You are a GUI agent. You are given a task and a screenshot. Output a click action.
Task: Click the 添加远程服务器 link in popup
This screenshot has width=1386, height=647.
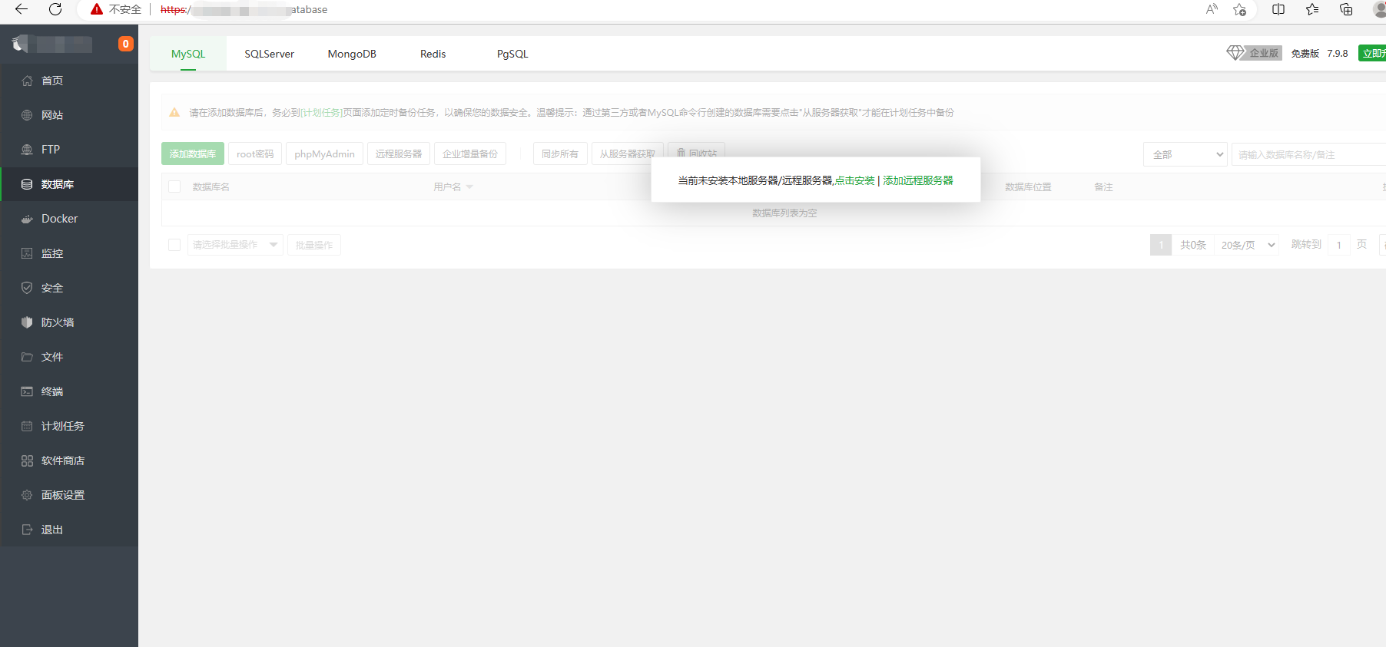(x=918, y=180)
